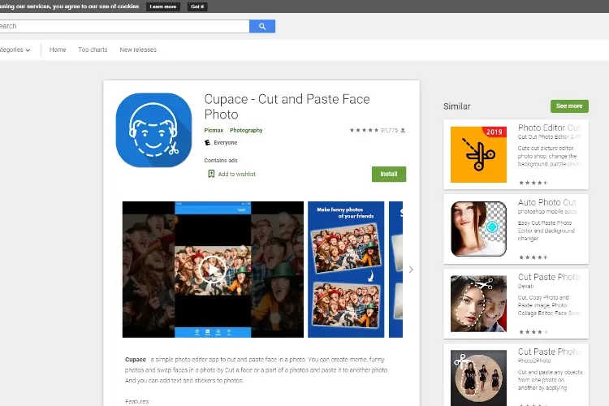Open the Auto Photo Cut app icon

pyautogui.click(x=478, y=229)
